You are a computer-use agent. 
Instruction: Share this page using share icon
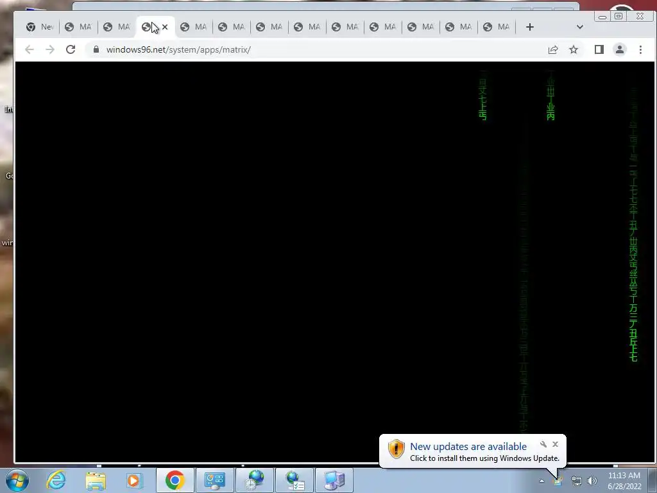tap(553, 49)
